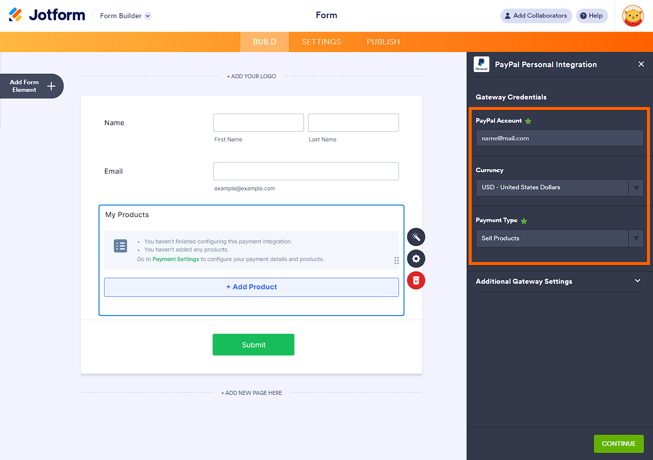The width and height of the screenshot is (653, 460).
Task: Focus the Email input field
Action: (306, 171)
